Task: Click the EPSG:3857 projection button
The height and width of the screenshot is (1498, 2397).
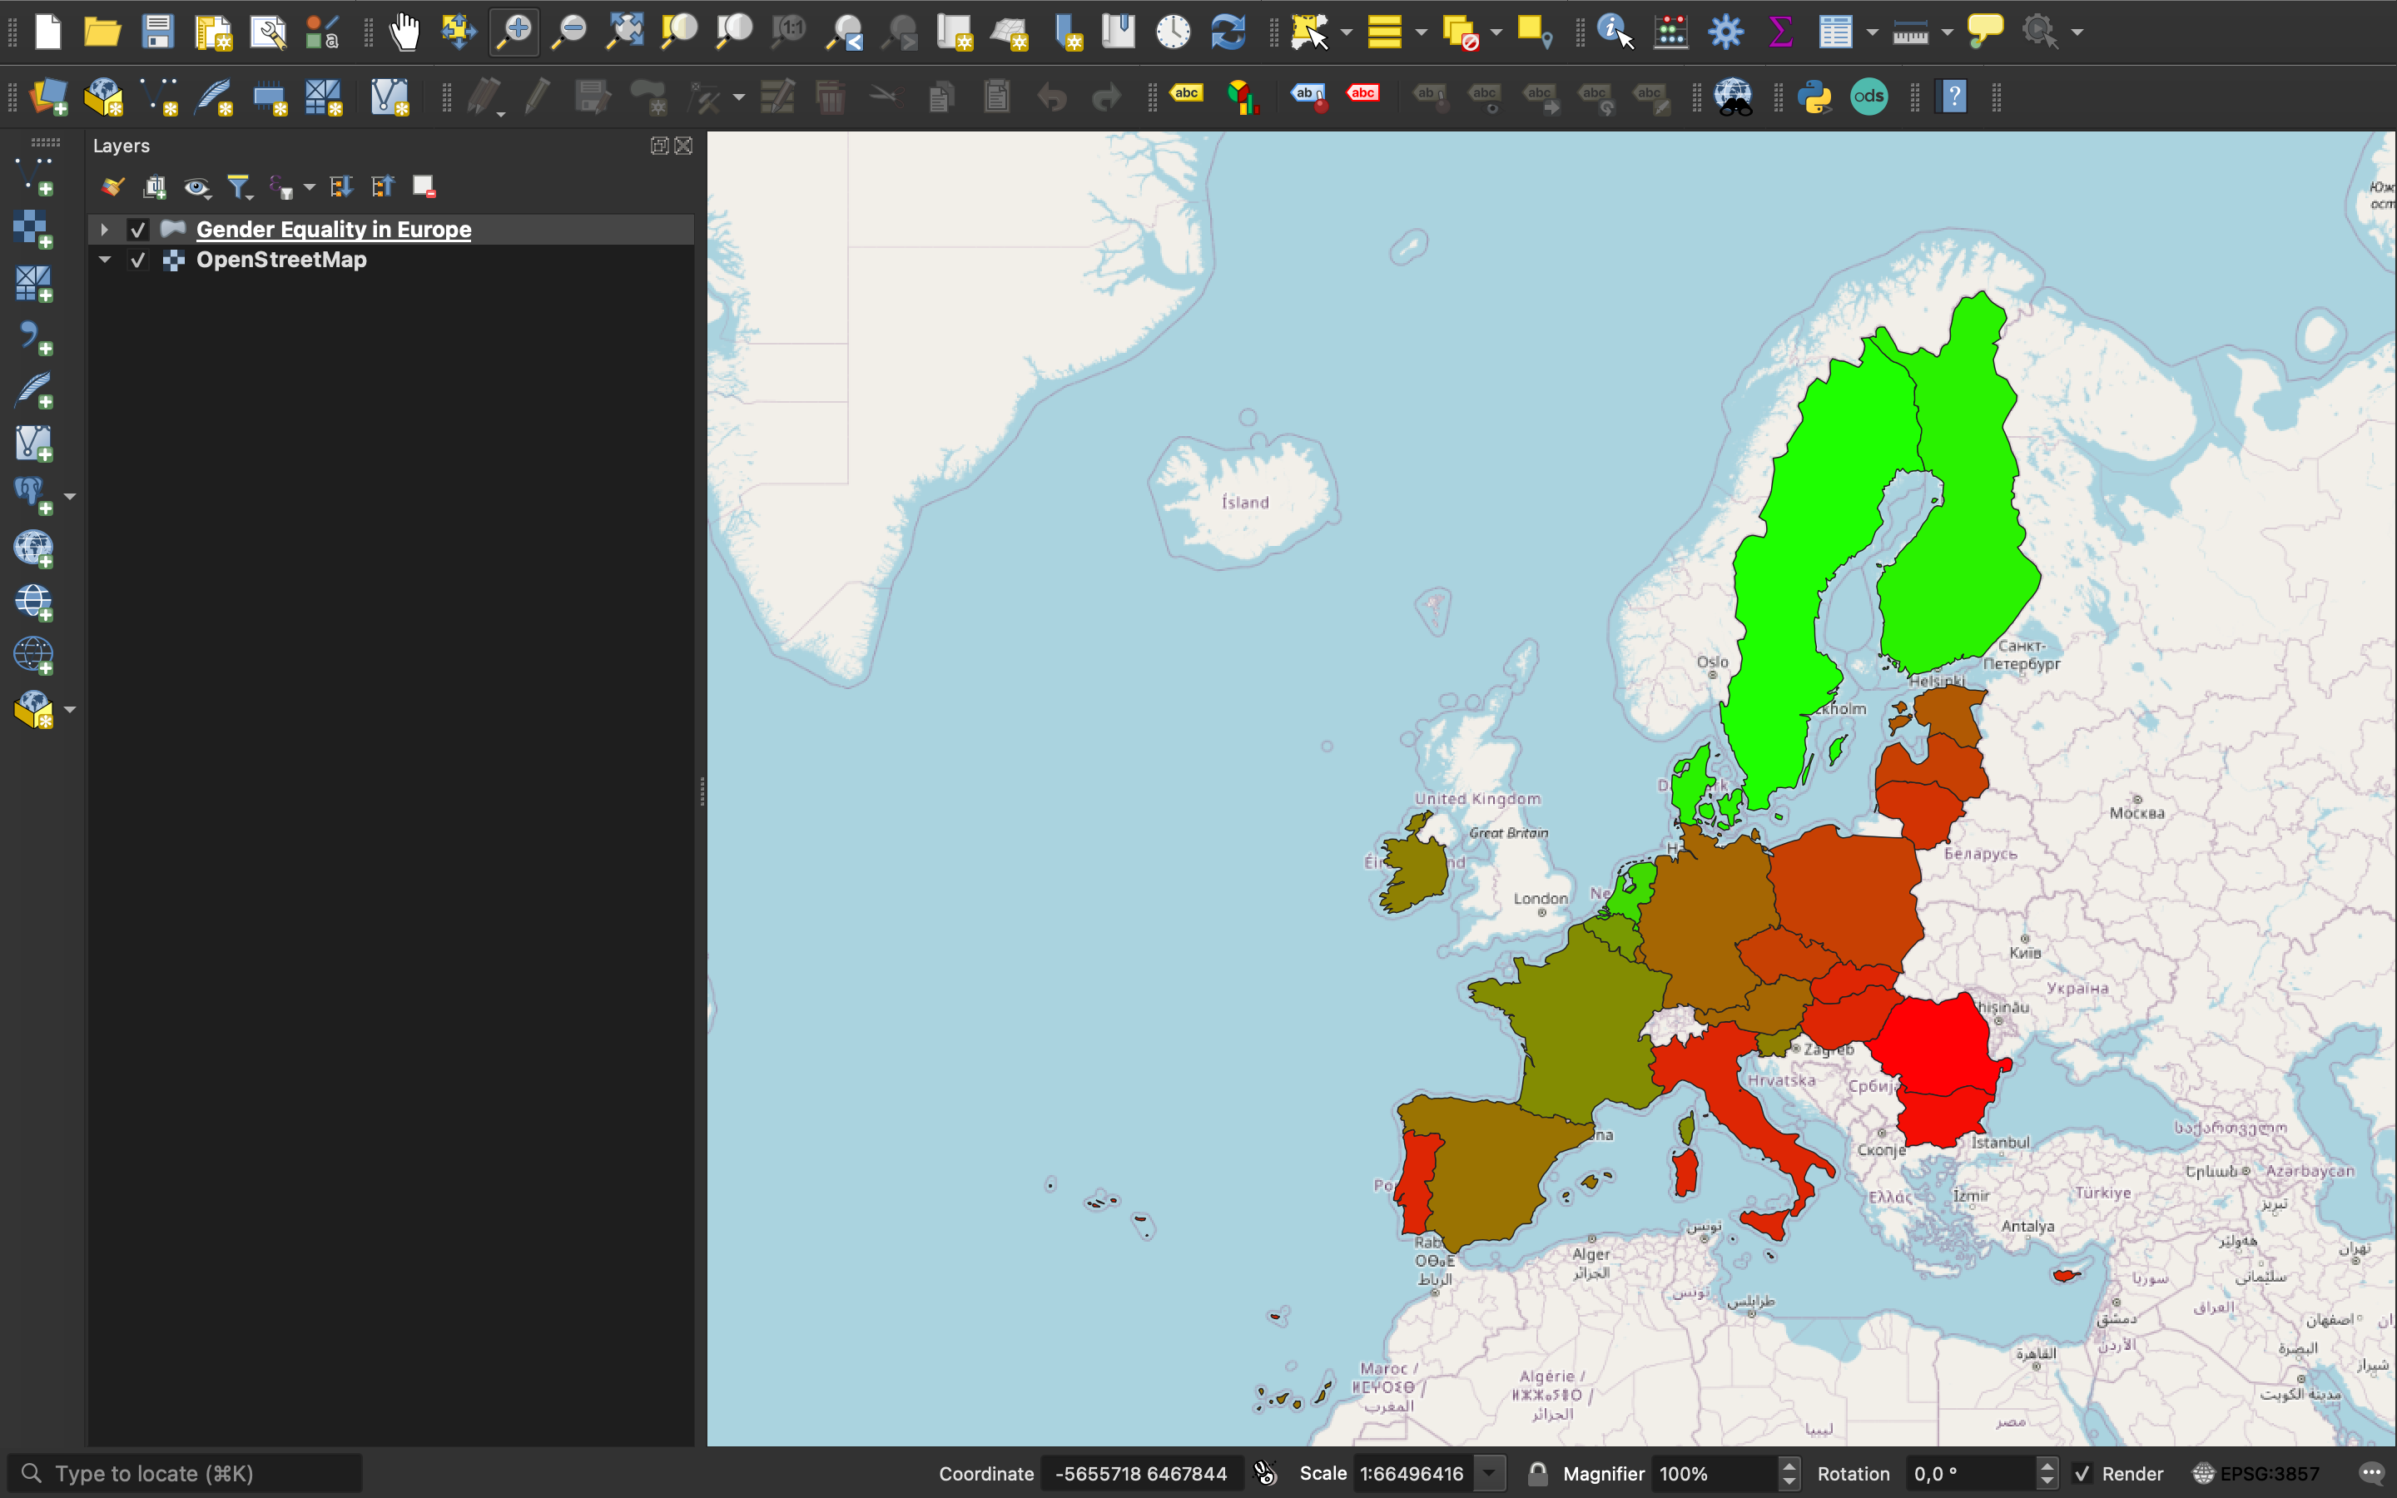Action: point(2257,1473)
